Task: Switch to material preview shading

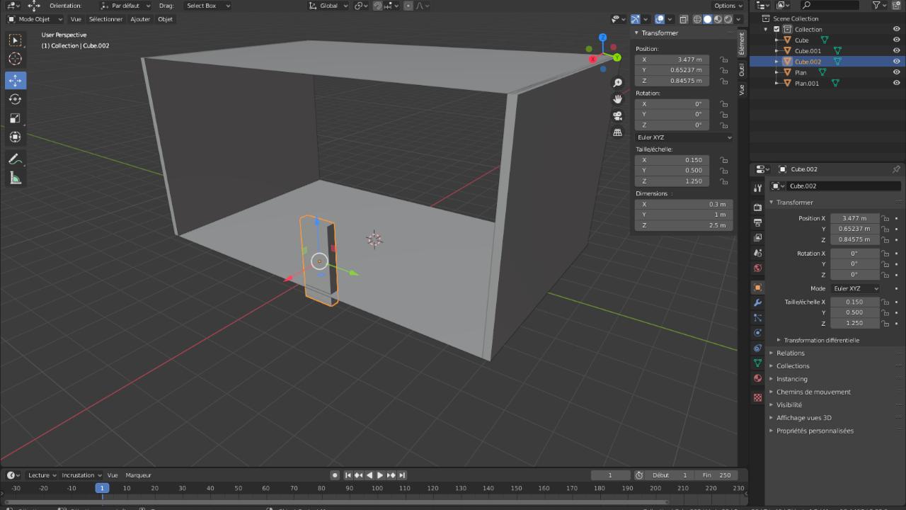Action: tap(718, 19)
